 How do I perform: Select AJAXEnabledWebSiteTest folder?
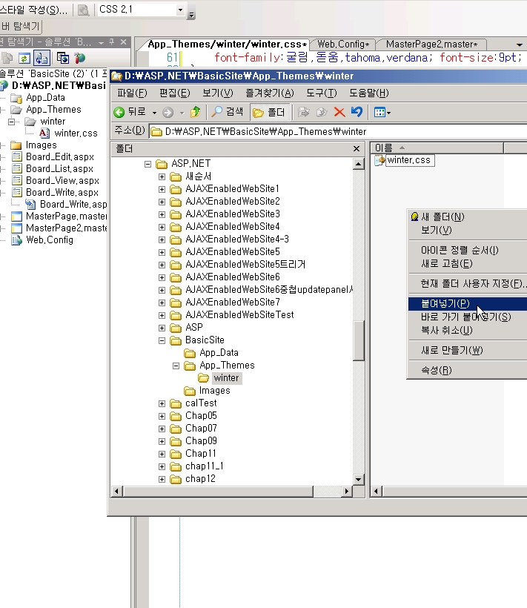pos(239,315)
